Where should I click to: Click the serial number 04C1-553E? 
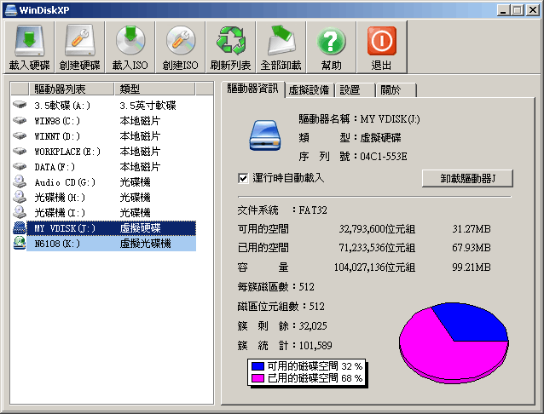pyautogui.click(x=384, y=157)
